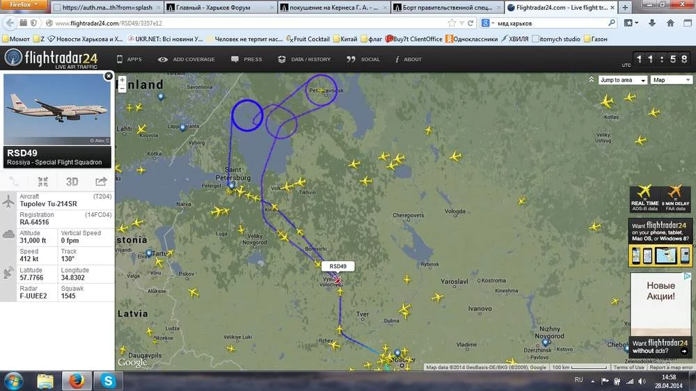Open the SOCIAL menu
Screen dimensions: 696x391
click(x=363, y=59)
